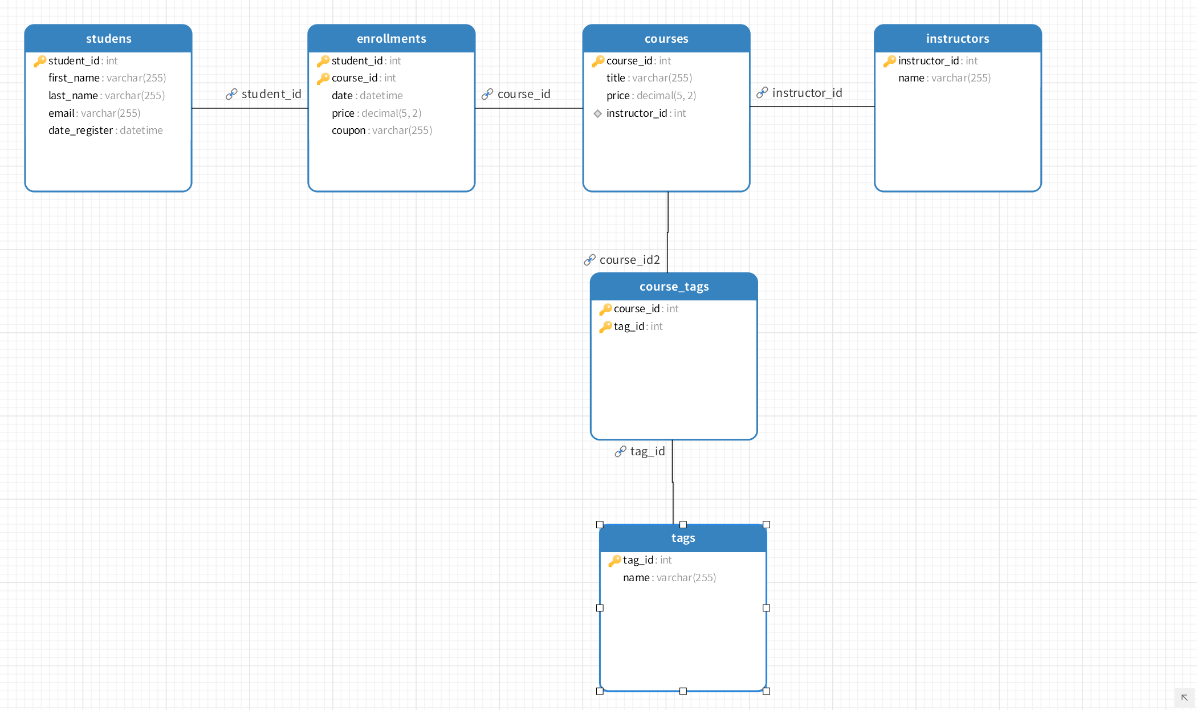
Task: Select the enrollments table title bar
Action: coord(391,39)
